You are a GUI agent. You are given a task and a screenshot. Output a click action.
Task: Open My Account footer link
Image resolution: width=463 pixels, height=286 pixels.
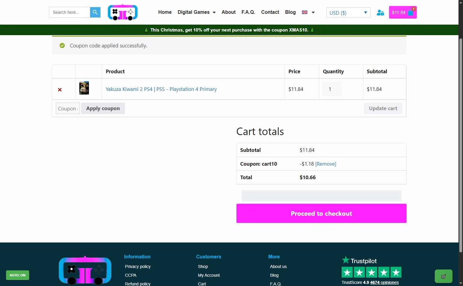tap(209, 275)
